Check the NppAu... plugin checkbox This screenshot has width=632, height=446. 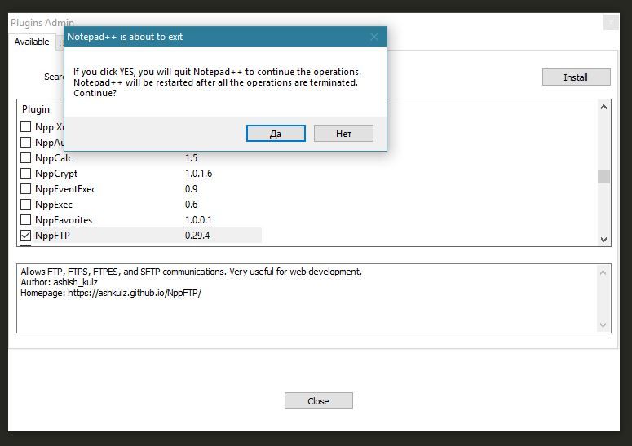coord(26,142)
